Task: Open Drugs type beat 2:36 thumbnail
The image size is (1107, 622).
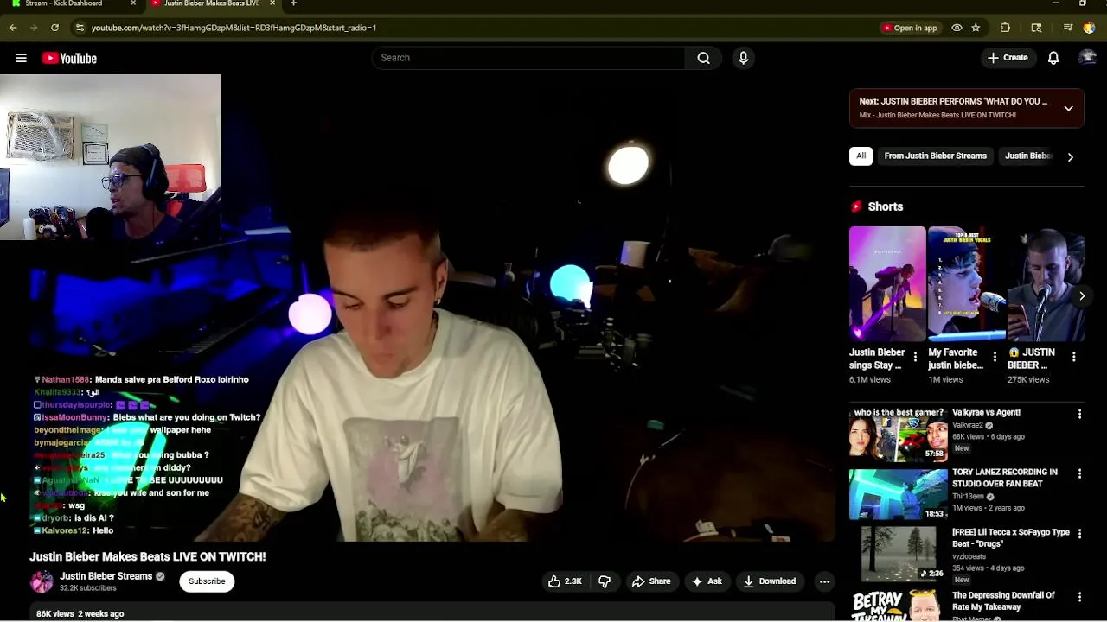Action: [899, 555]
